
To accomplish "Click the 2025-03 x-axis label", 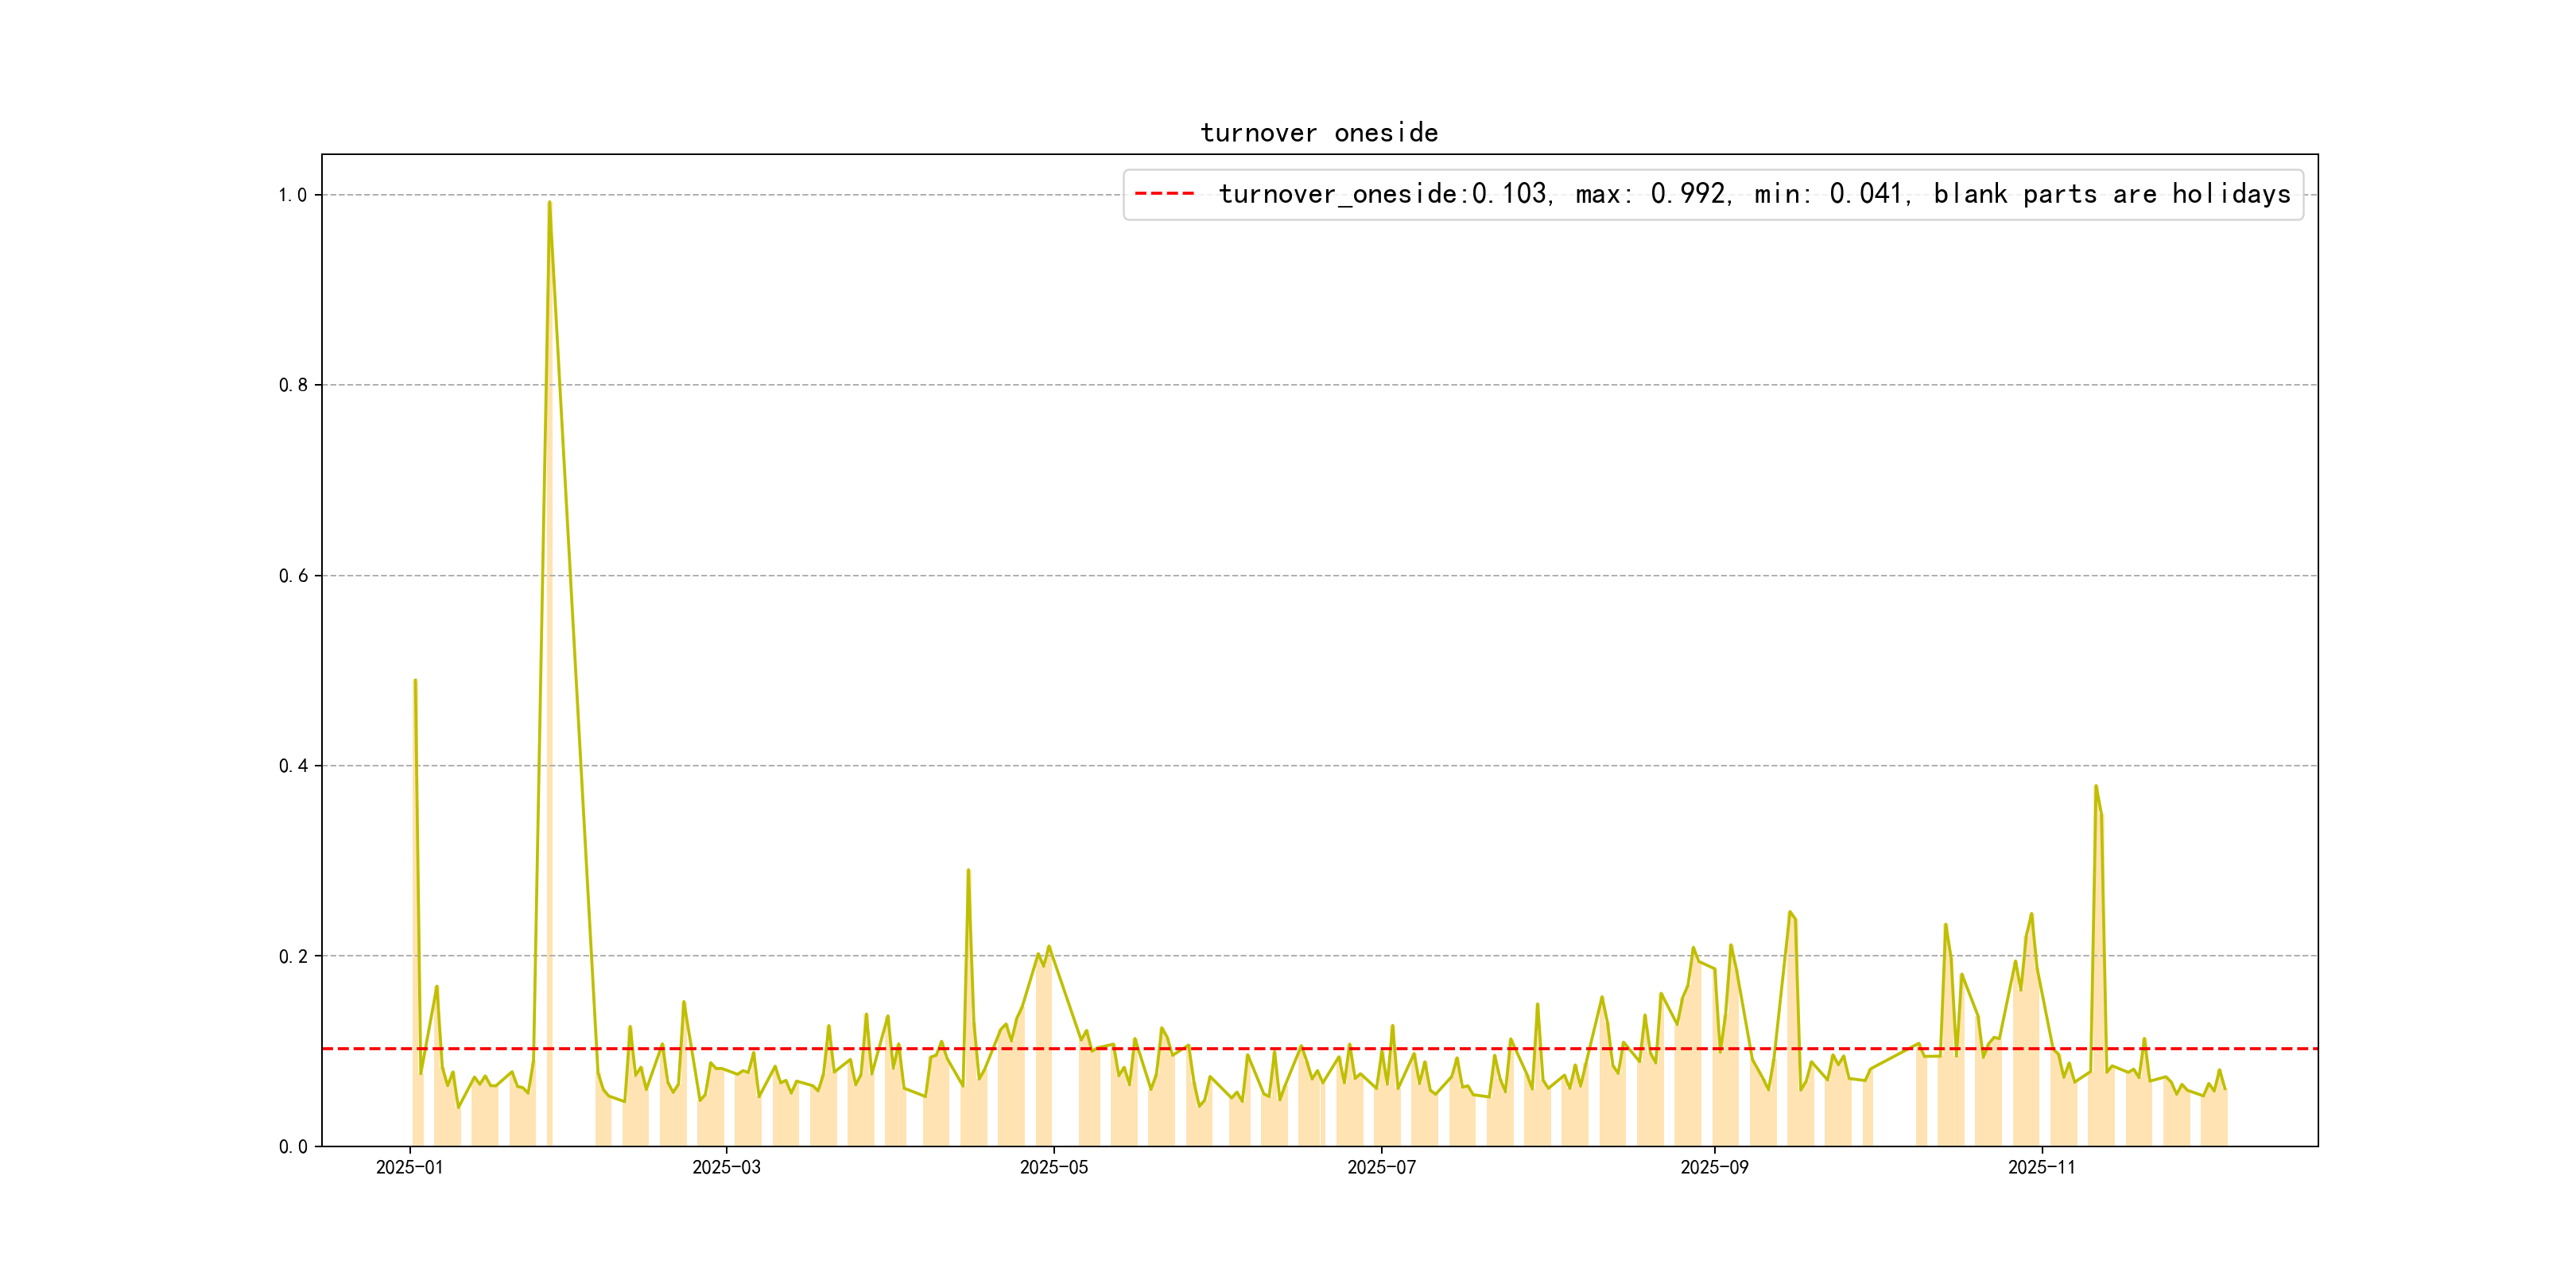I will 726,1167.
